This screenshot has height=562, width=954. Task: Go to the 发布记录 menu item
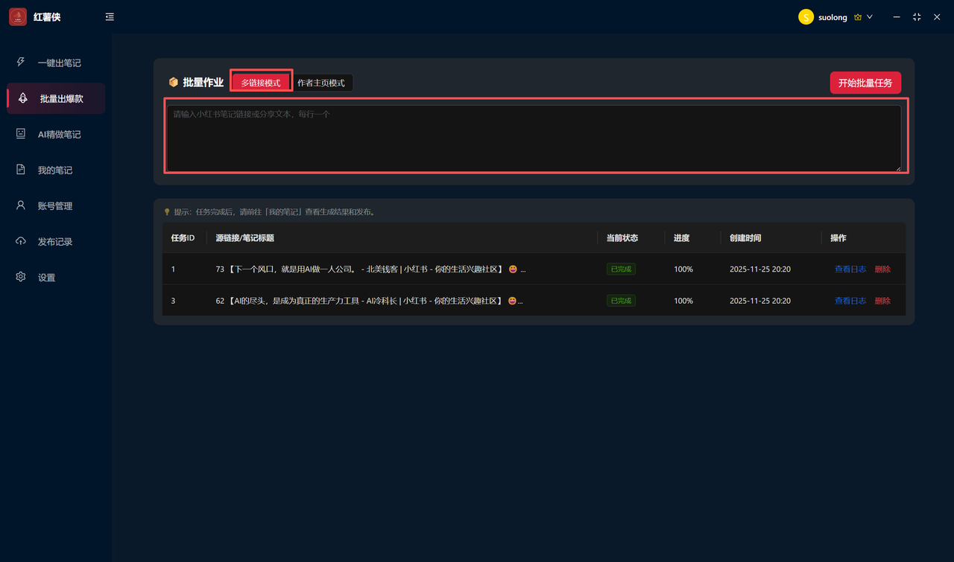tap(55, 242)
